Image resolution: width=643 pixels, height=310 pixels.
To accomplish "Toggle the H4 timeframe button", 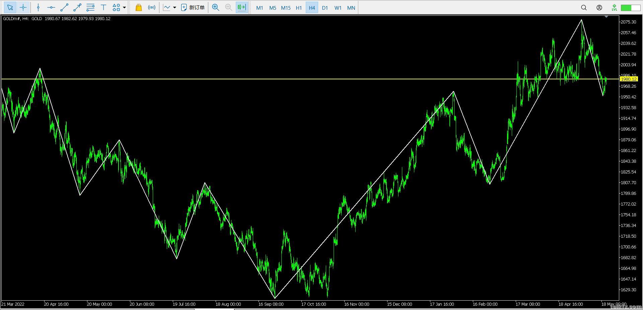I will coord(312,8).
